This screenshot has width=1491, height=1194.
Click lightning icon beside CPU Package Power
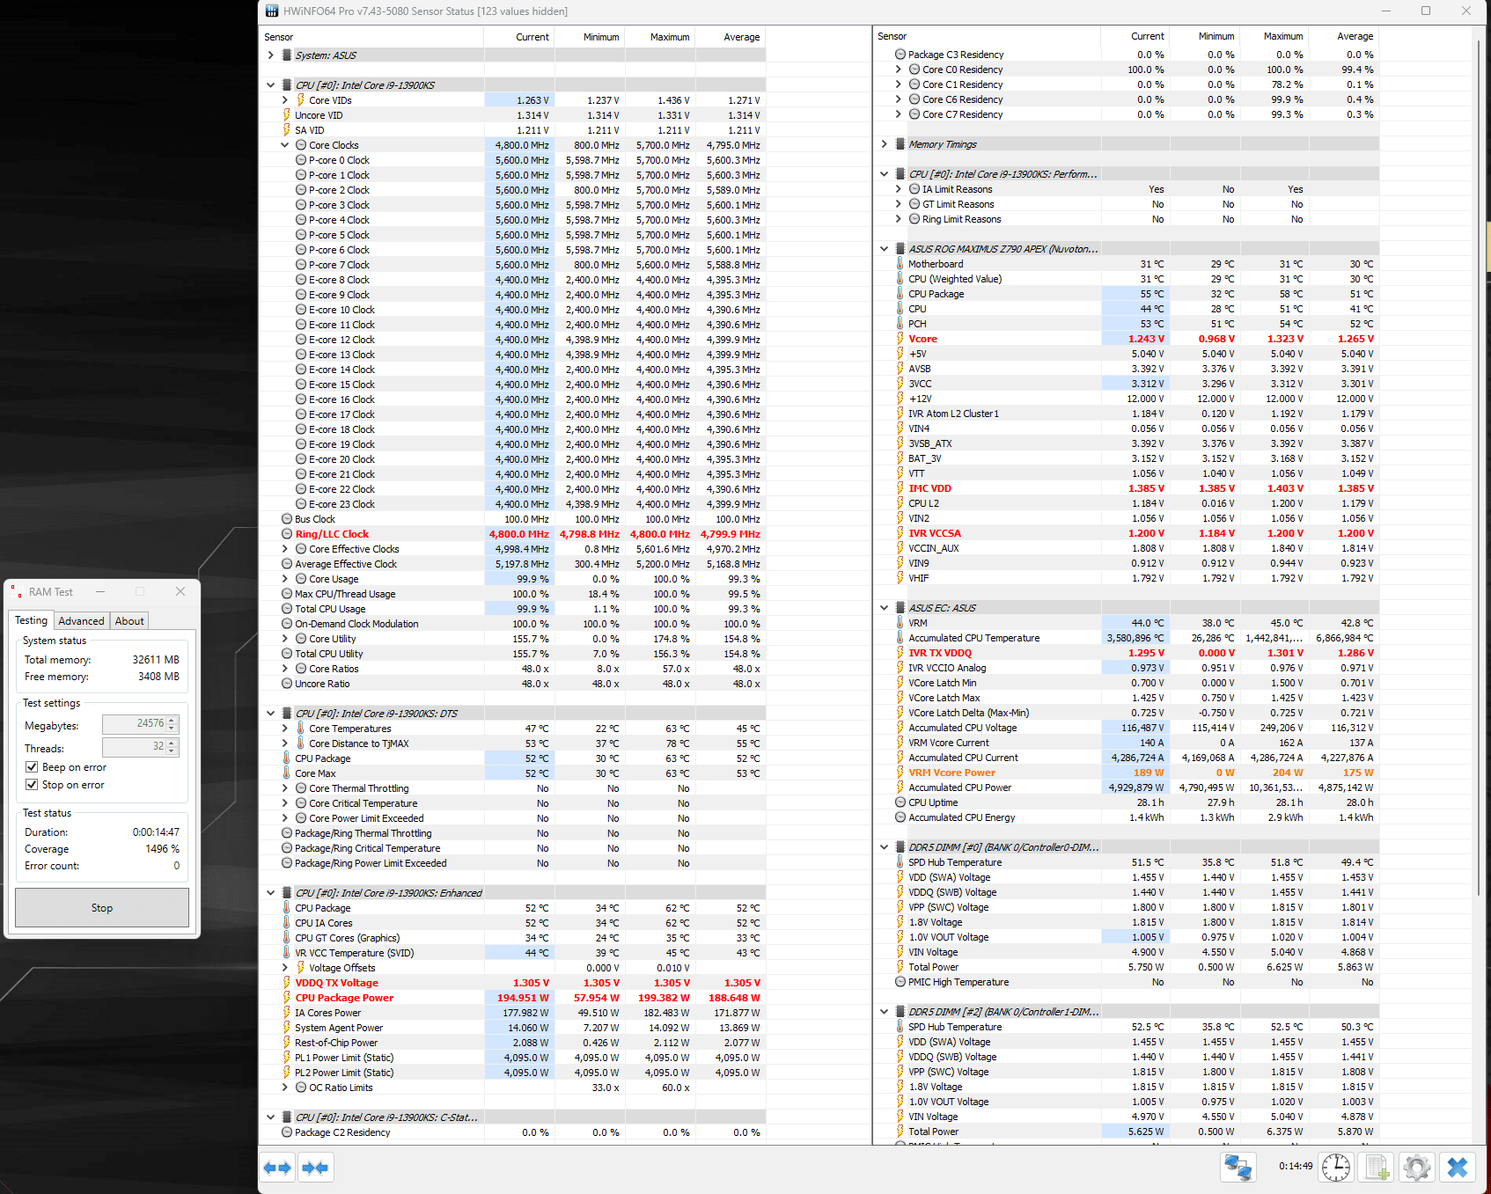coord(286,998)
